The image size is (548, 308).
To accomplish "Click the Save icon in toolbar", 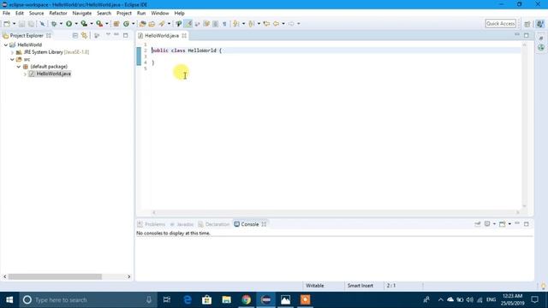I will (x=21, y=24).
